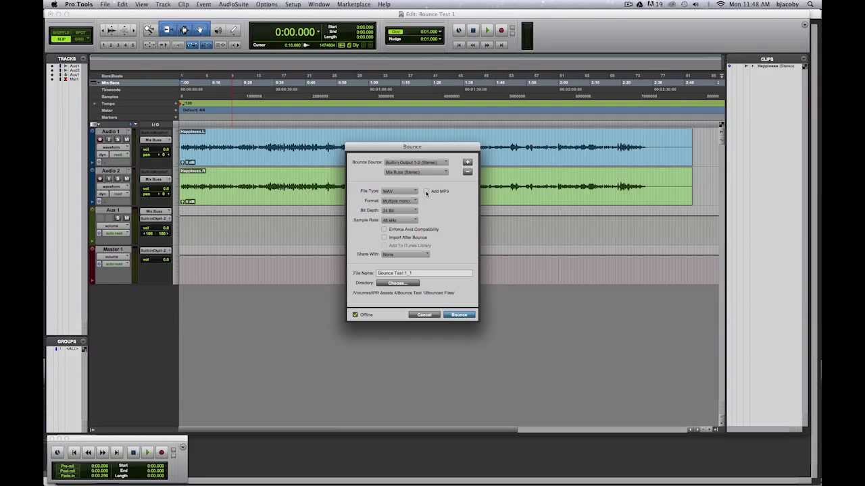This screenshot has height=486, width=865.
Task: Click the Audio 2 track name
Action: pos(111,171)
